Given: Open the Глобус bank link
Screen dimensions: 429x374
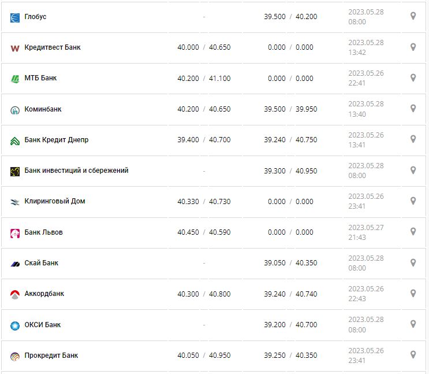Looking at the screenshot, I should tap(35, 17).
